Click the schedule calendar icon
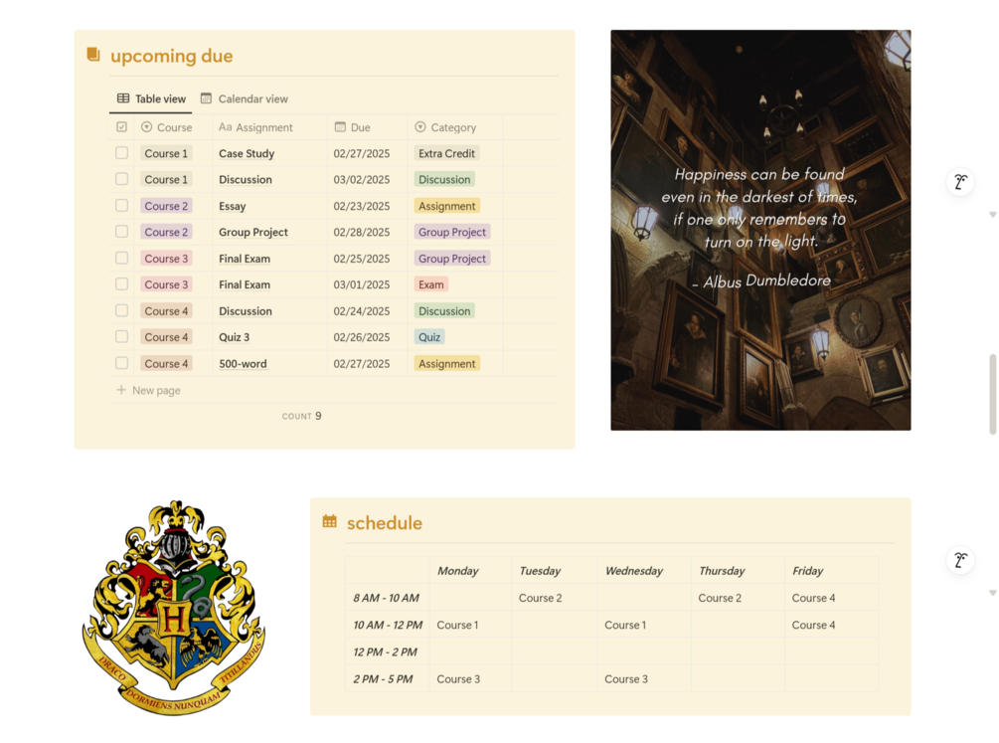Image resolution: width=999 pixels, height=743 pixels. tap(329, 521)
